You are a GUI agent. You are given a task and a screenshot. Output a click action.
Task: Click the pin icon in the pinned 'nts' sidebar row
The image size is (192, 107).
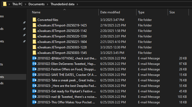pos(24,41)
